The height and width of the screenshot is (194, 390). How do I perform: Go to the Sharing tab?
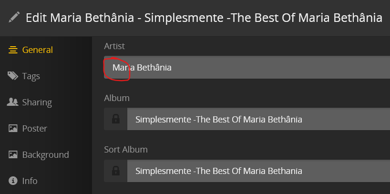37,102
